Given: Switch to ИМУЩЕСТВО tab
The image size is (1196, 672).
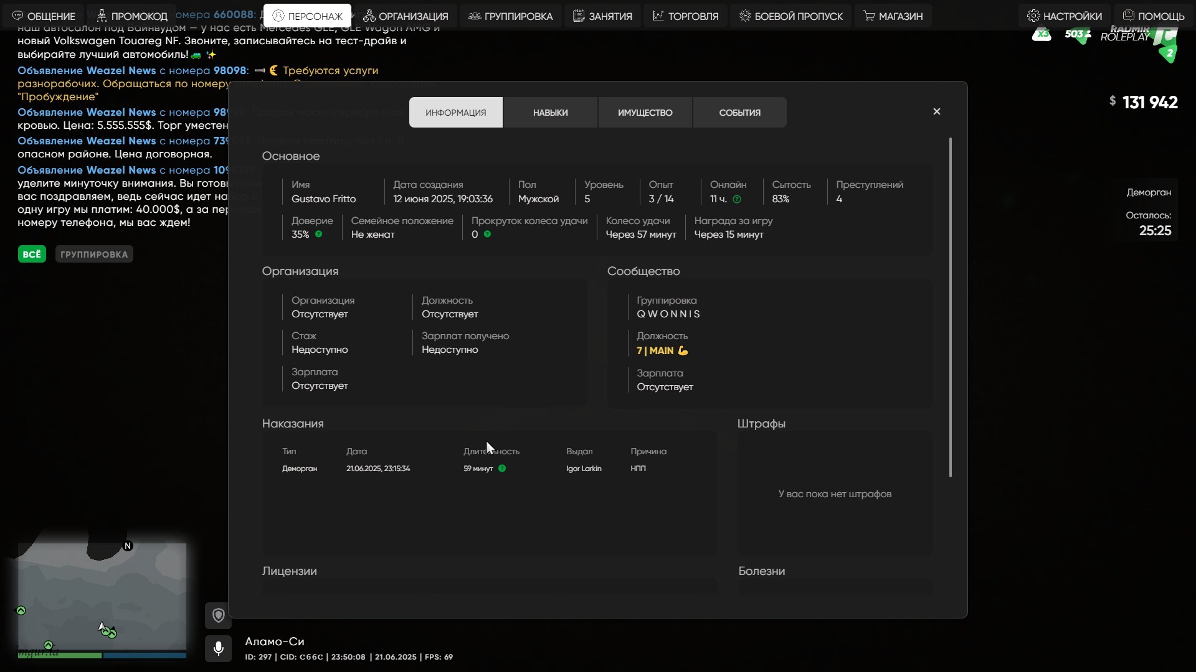Looking at the screenshot, I should (645, 113).
